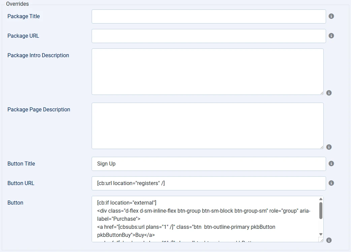Screen dimensions: 351x252
Task: View the Package URL help icon
Action: click(x=331, y=36)
